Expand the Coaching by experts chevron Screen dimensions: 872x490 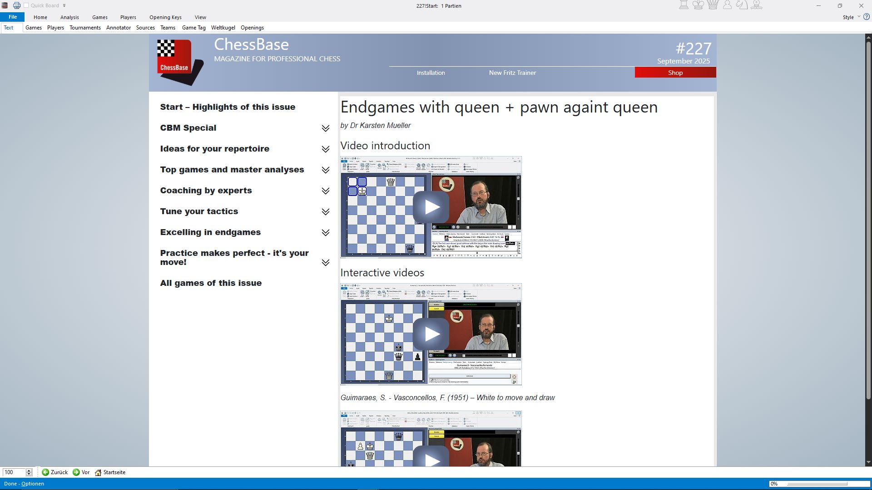[326, 191]
